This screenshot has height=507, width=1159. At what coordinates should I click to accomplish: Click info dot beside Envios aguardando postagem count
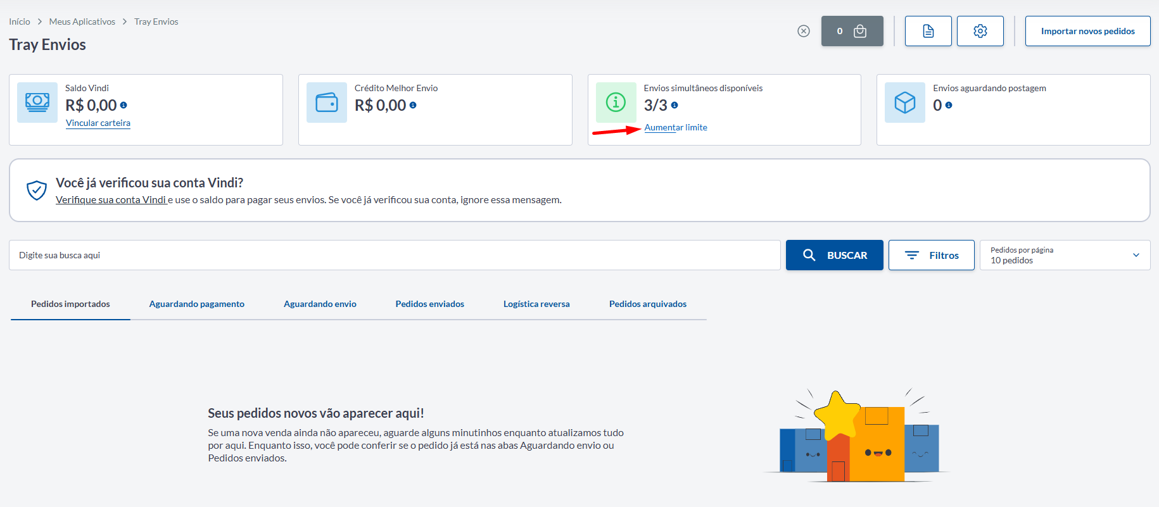(x=949, y=106)
